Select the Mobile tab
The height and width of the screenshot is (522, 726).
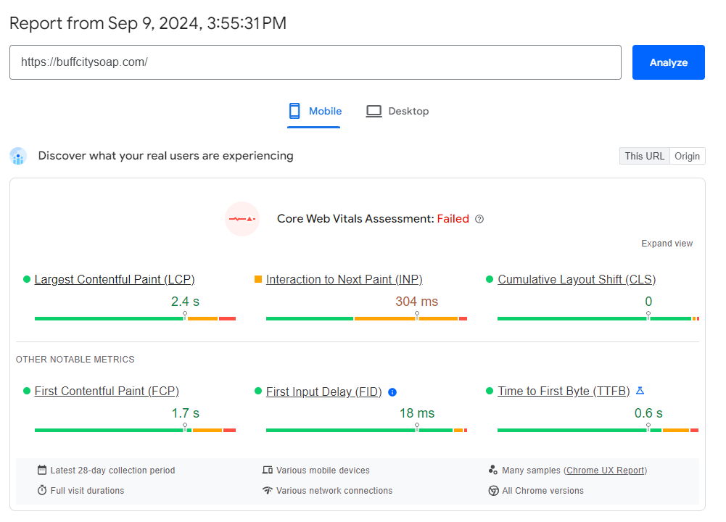(x=315, y=111)
